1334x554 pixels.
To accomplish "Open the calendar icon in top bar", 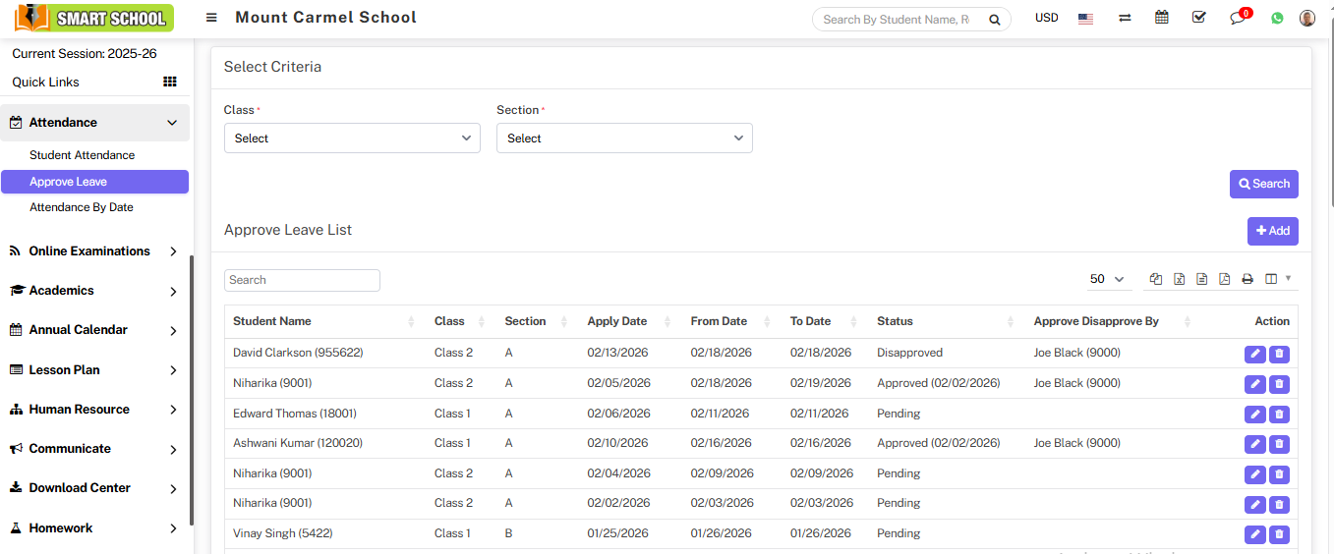I will tap(1162, 18).
